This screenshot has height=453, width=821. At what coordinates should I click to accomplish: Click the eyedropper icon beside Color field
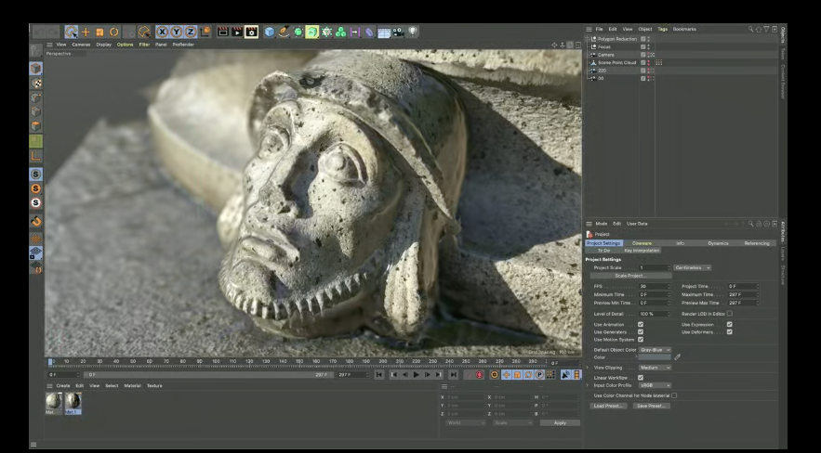pyautogui.click(x=677, y=356)
